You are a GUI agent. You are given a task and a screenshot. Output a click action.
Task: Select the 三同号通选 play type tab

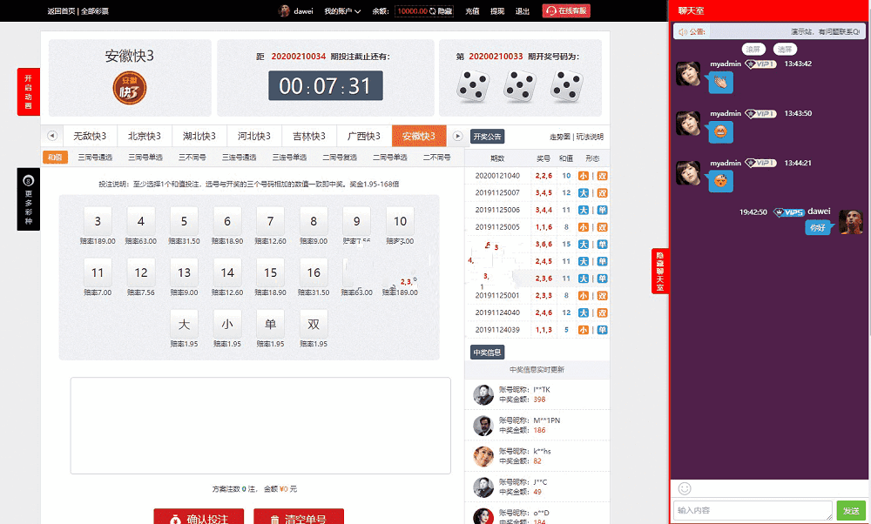(x=95, y=158)
